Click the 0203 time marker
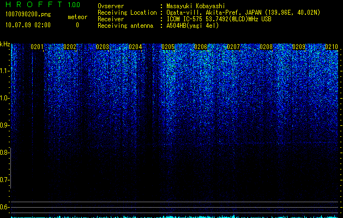 click(103, 47)
